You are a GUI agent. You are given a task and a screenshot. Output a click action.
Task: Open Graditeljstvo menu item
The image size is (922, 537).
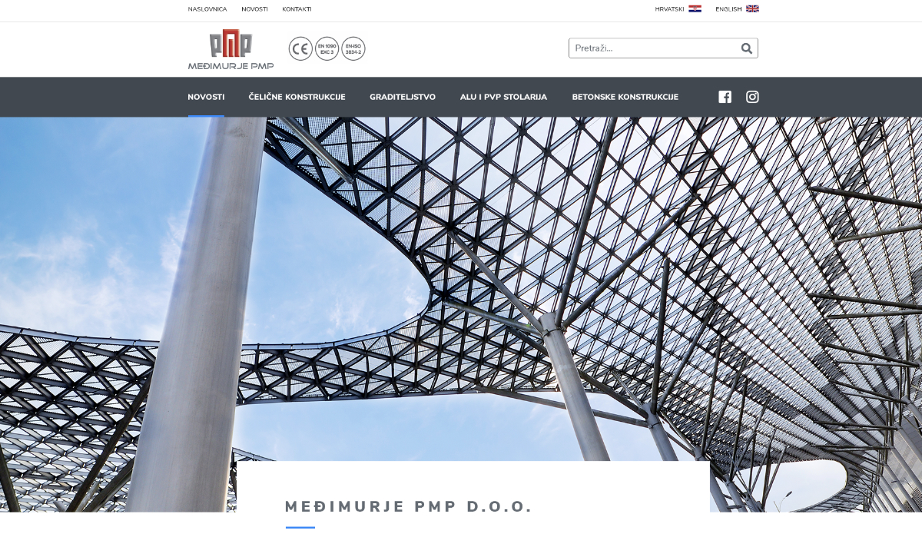point(403,97)
